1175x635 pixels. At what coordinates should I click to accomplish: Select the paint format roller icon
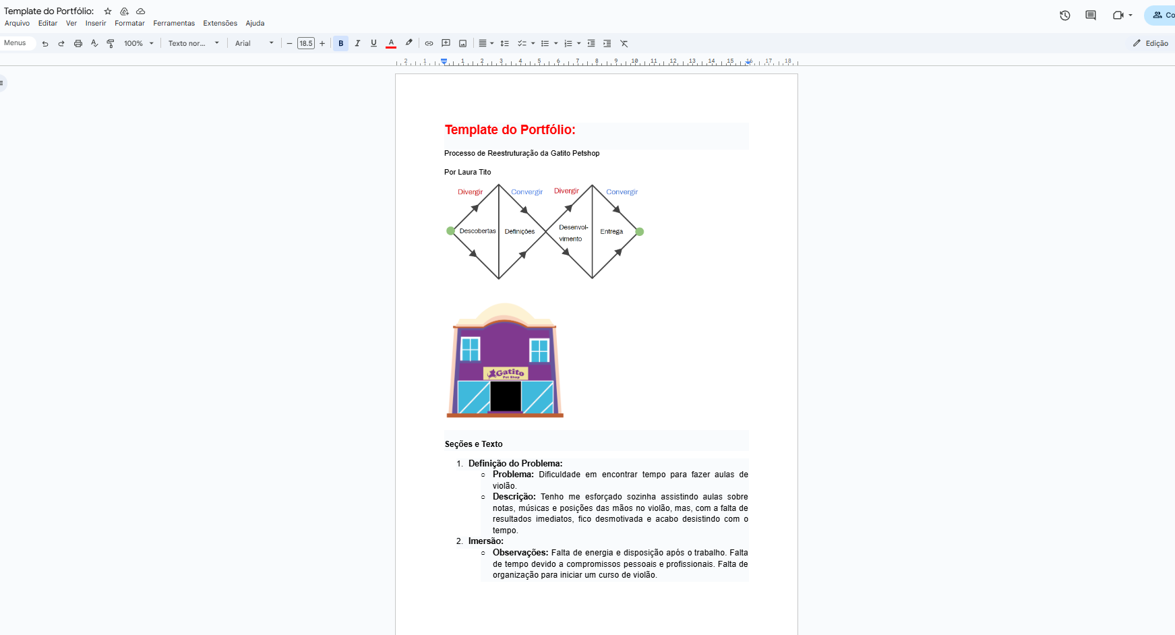[111, 43]
